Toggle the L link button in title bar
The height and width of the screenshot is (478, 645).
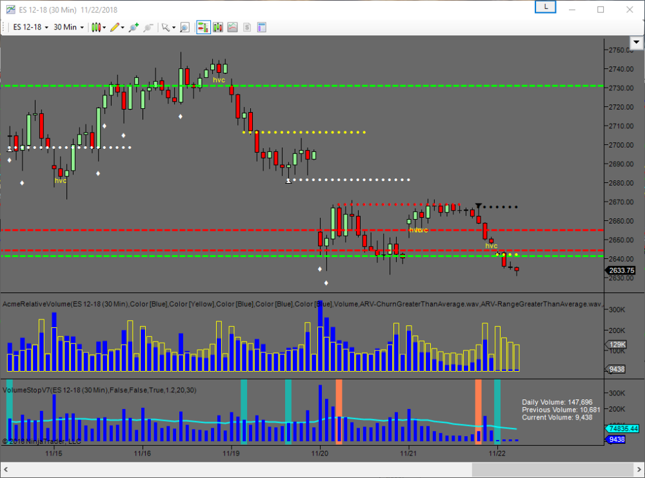tap(546, 6)
